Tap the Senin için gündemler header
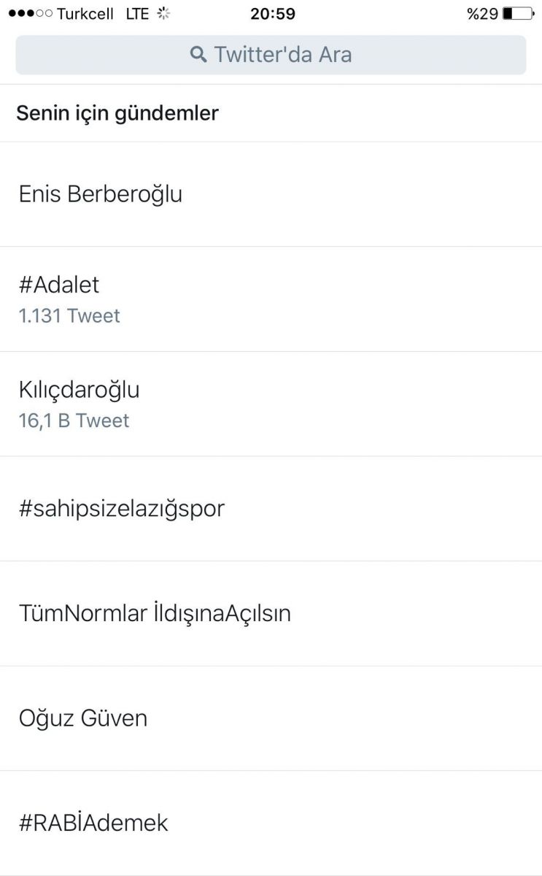 tap(117, 114)
